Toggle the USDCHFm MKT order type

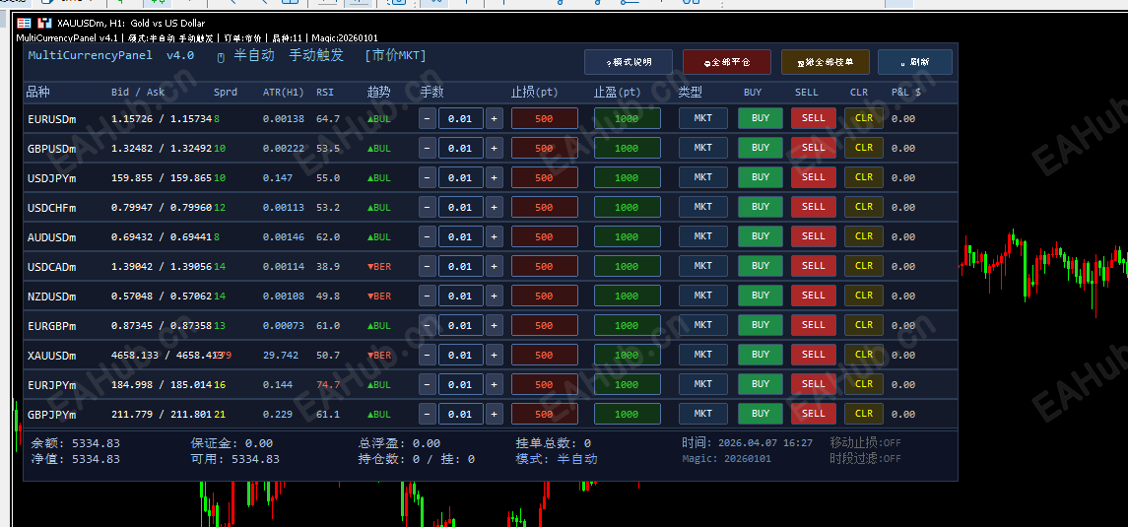tap(702, 206)
